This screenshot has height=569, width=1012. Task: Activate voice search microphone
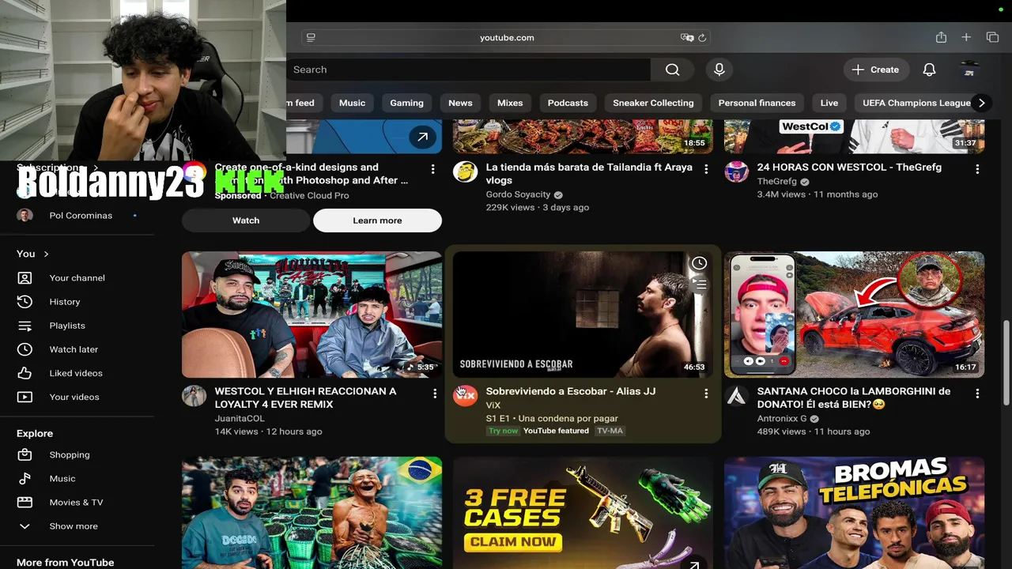click(x=719, y=70)
